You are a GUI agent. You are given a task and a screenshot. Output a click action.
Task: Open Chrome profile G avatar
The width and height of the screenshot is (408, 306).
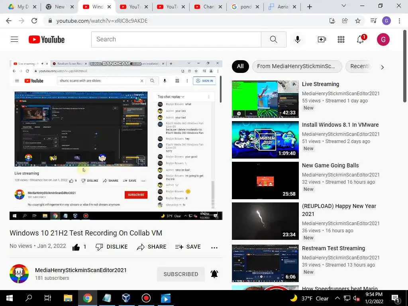point(386,21)
